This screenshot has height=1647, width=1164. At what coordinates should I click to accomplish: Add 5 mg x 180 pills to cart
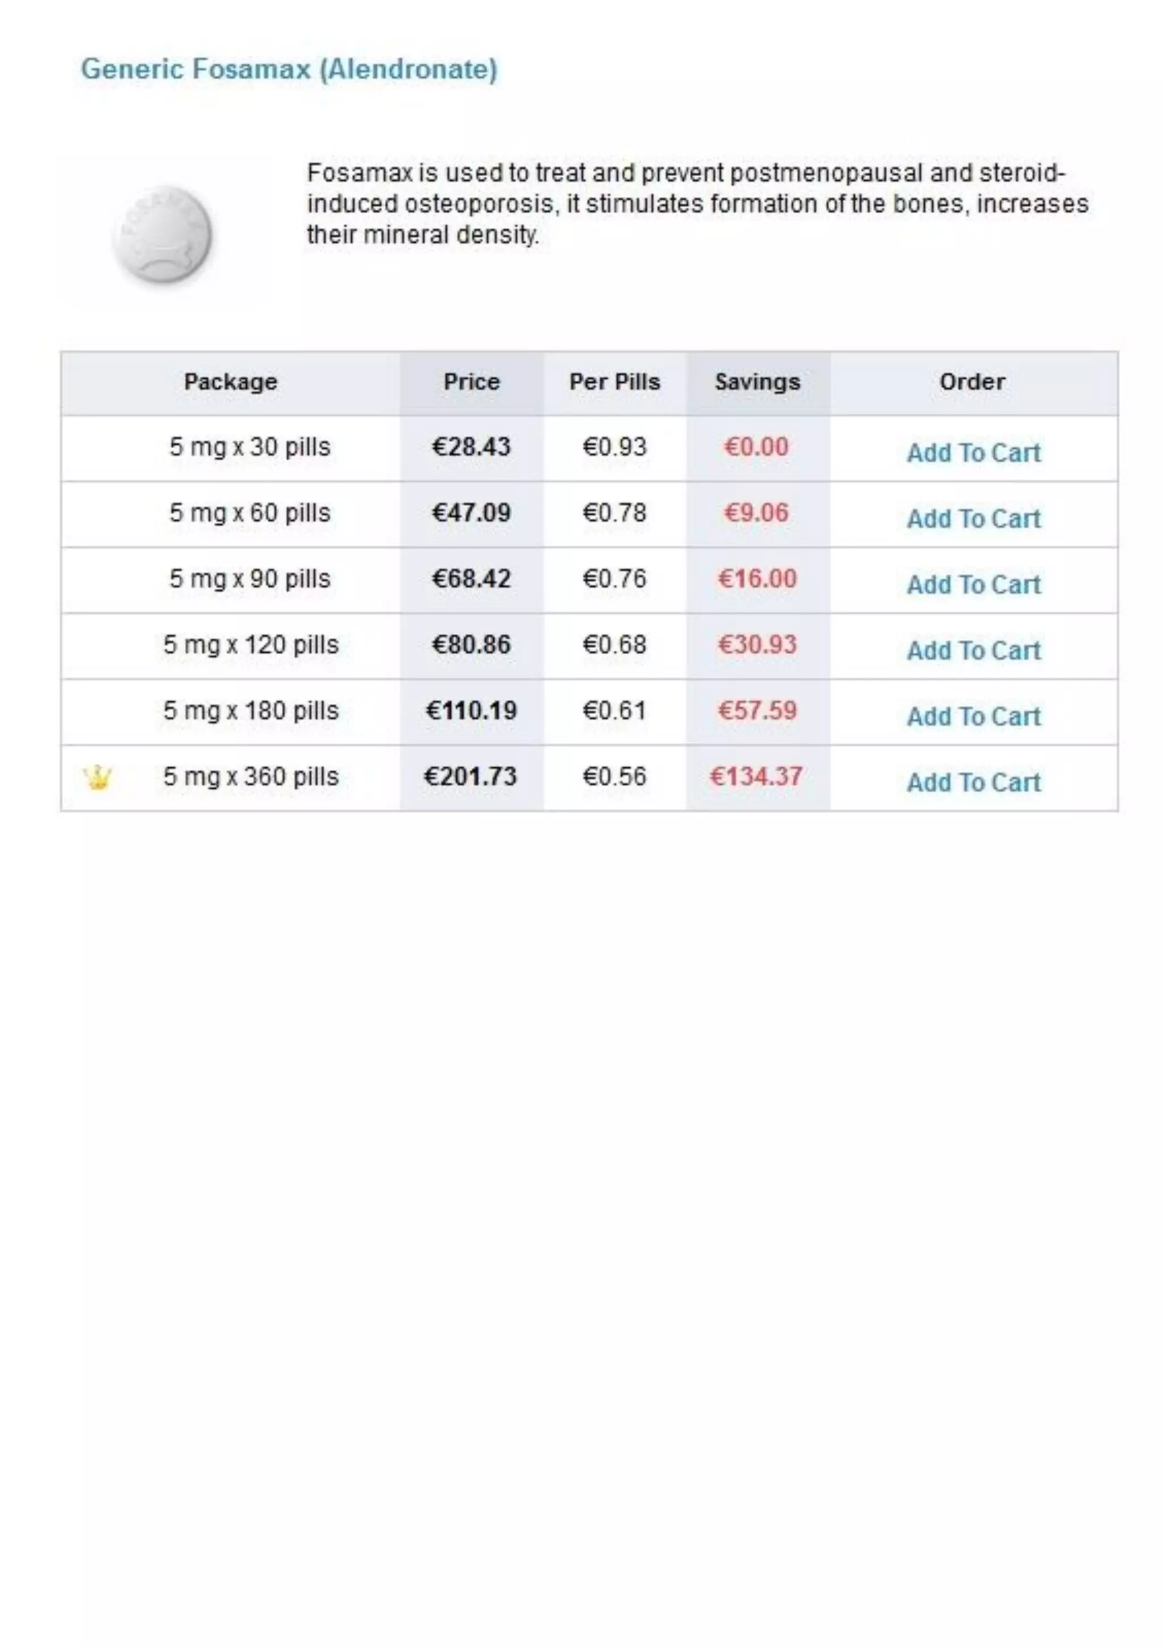click(x=972, y=717)
